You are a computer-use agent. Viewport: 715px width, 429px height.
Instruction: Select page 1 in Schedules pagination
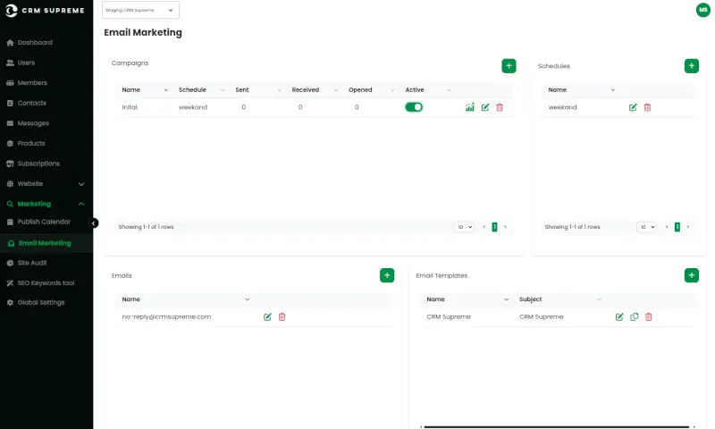pos(677,227)
